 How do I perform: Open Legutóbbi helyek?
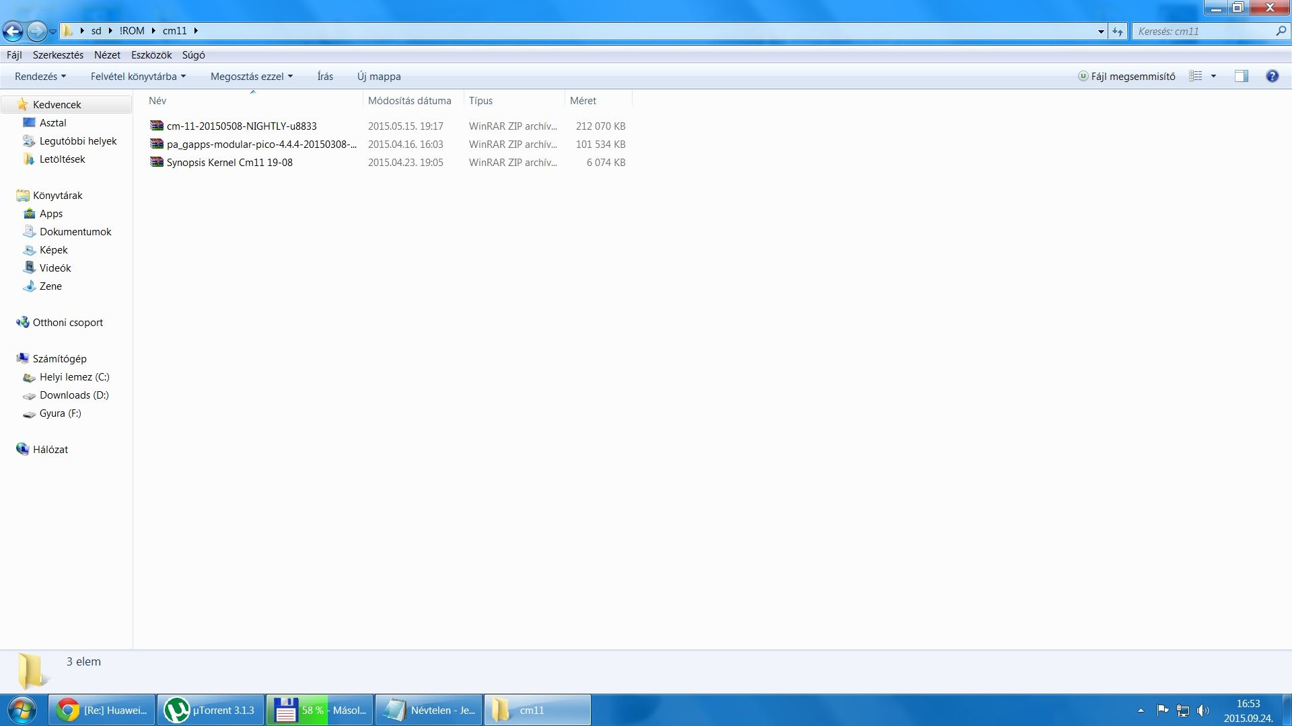(x=78, y=141)
